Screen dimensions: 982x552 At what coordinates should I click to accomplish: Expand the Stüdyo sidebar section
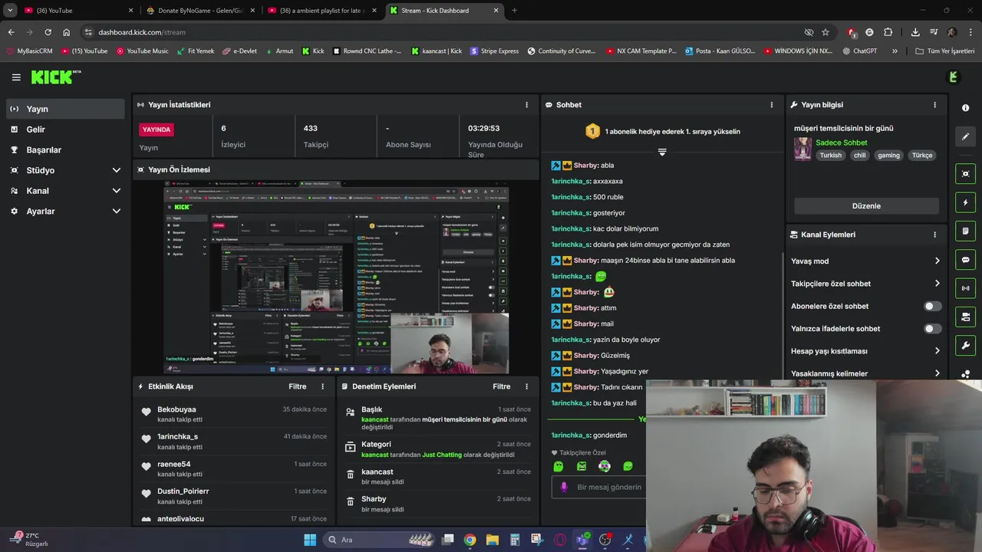tap(117, 170)
